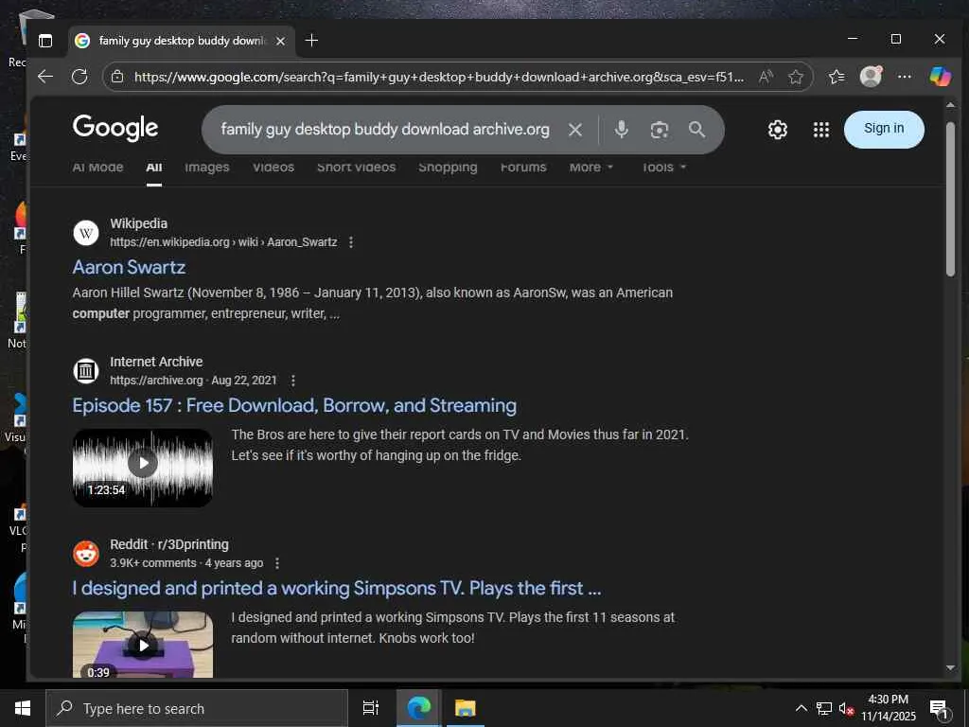Open the notification center icon

pos(940,710)
